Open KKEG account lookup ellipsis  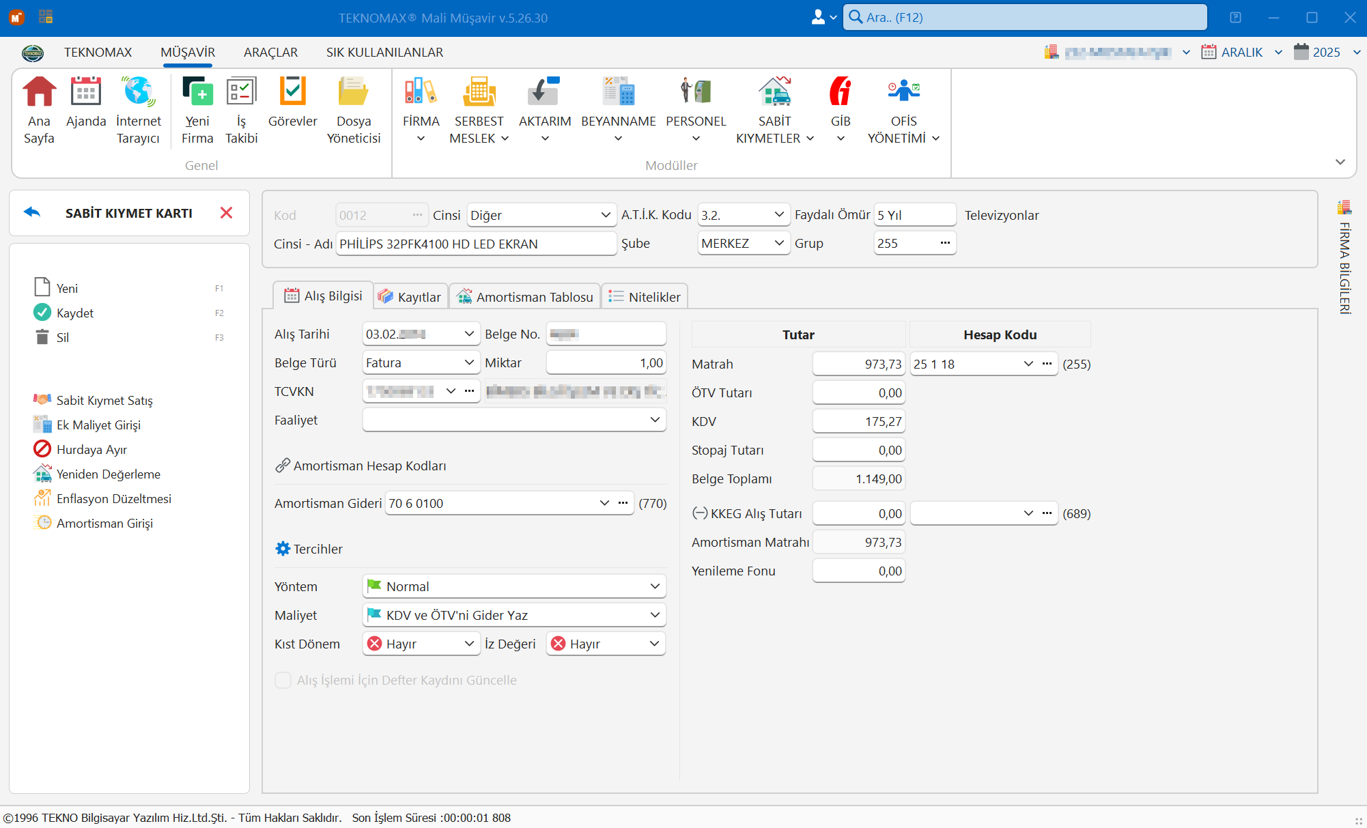pos(1047,513)
